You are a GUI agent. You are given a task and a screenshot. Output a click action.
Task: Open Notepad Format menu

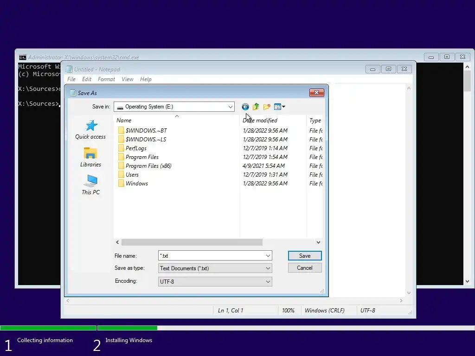(106, 79)
